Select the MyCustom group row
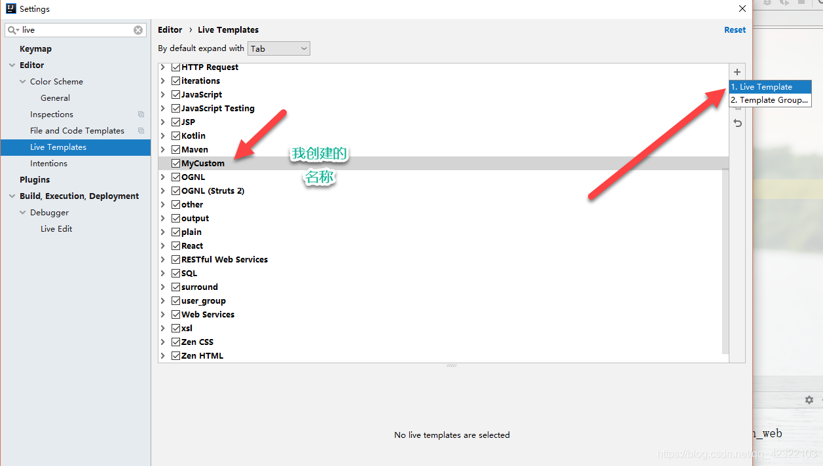Viewport: 823px width, 466px height. pyautogui.click(x=443, y=163)
